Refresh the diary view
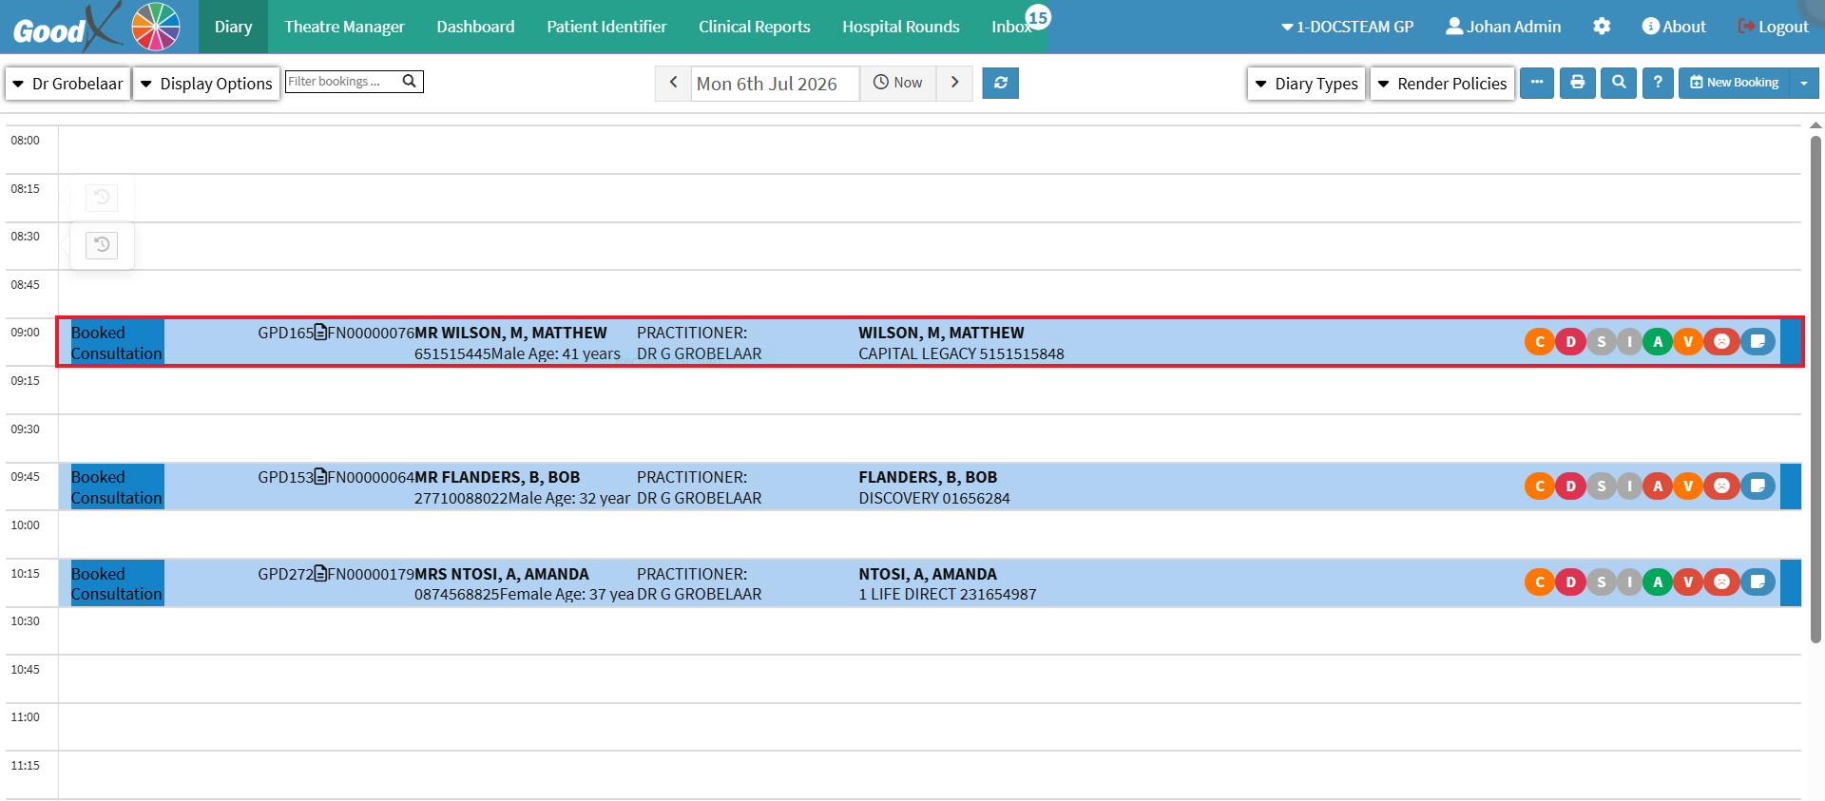This screenshot has height=801, width=1825. point(1000,84)
